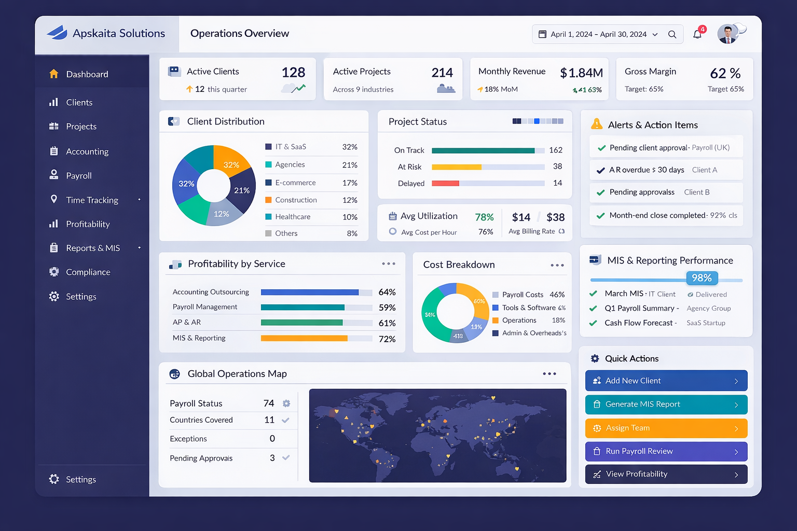This screenshot has height=531, width=797.
Task: Open the notification bell with 4 alerts
Action: 698,33
